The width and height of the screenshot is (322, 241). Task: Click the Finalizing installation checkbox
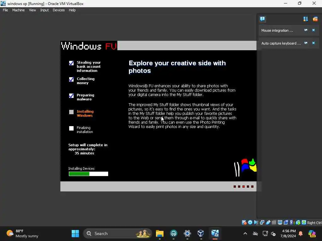pyautogui.click(x=71, y=128)
